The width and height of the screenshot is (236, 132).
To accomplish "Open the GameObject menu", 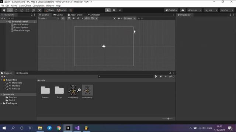I will (x=25, y=6).
